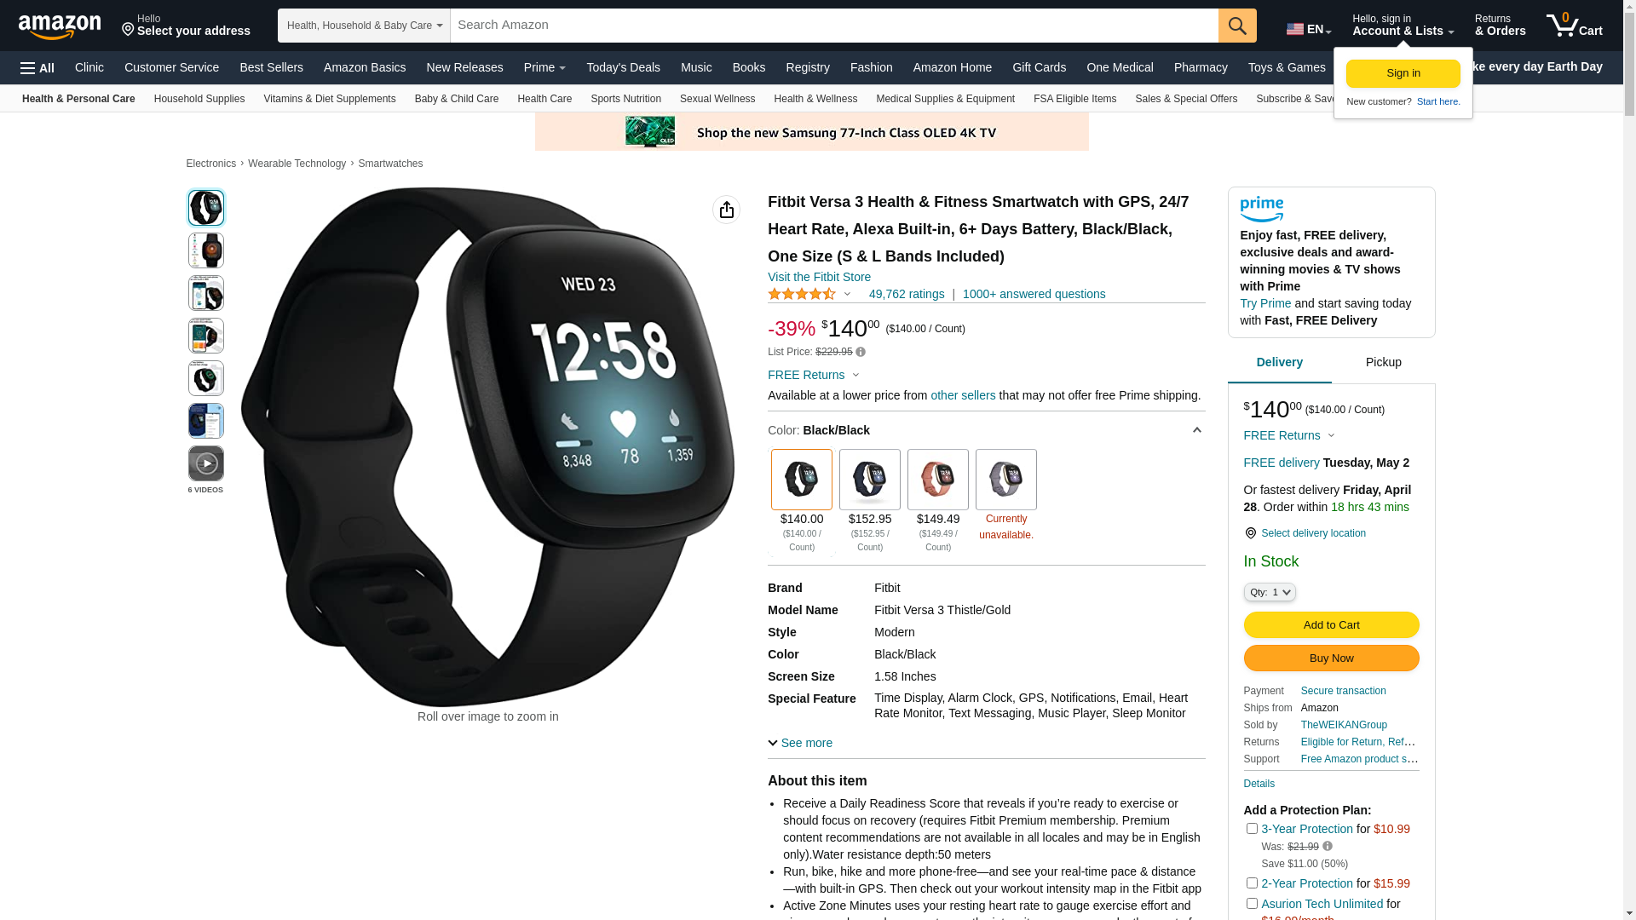Switch to the Pickup tab
This screenshot has width=1636, height=920.
(1384, 362)
